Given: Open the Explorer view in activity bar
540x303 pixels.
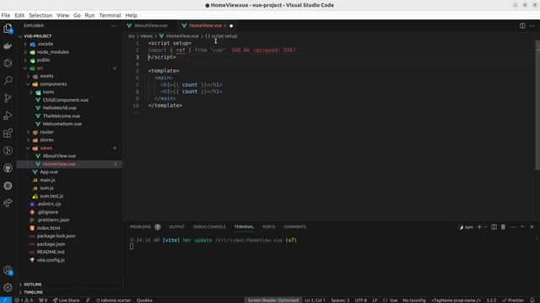Looking at the screenshot, I should [8, 28].
